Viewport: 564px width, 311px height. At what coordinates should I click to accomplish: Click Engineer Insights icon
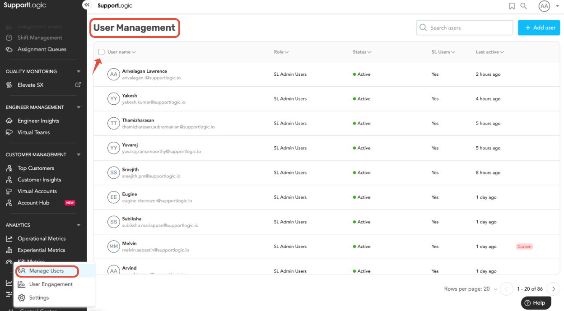(9, 121)
